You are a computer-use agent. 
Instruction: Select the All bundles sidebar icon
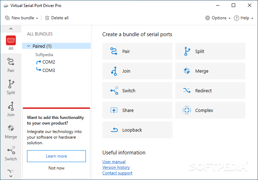click(11, 43)
